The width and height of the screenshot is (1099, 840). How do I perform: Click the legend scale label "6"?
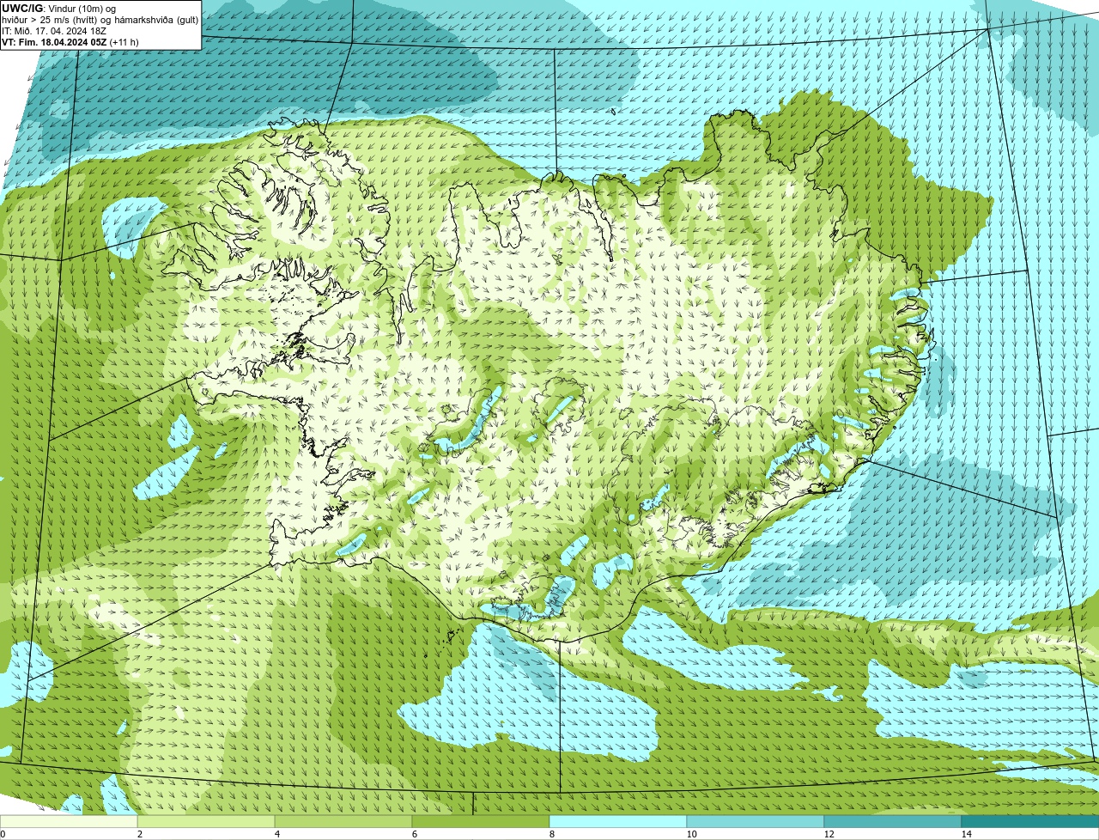(x=414, y=834)
